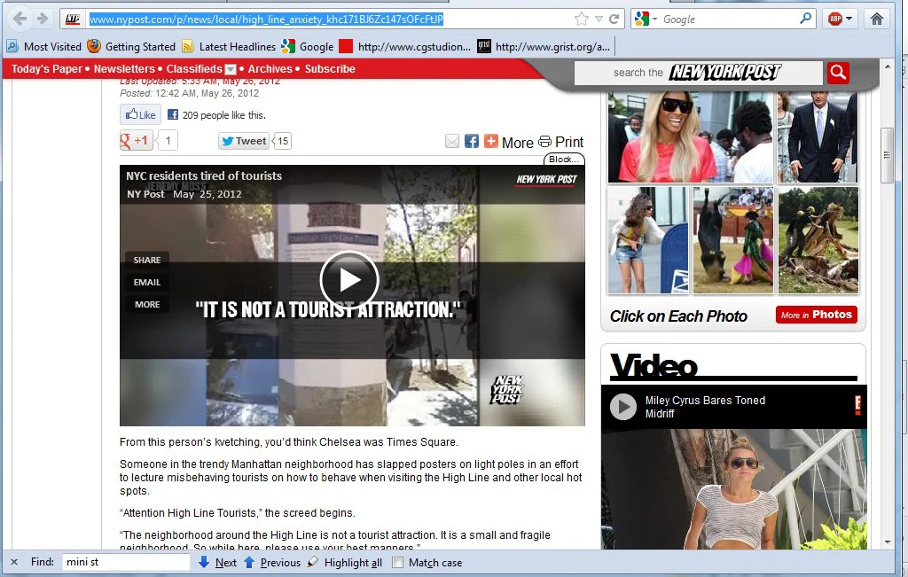
Task: Play the Miley Cyrus Bares Toned Midriff video
Action: pos(623,407)
